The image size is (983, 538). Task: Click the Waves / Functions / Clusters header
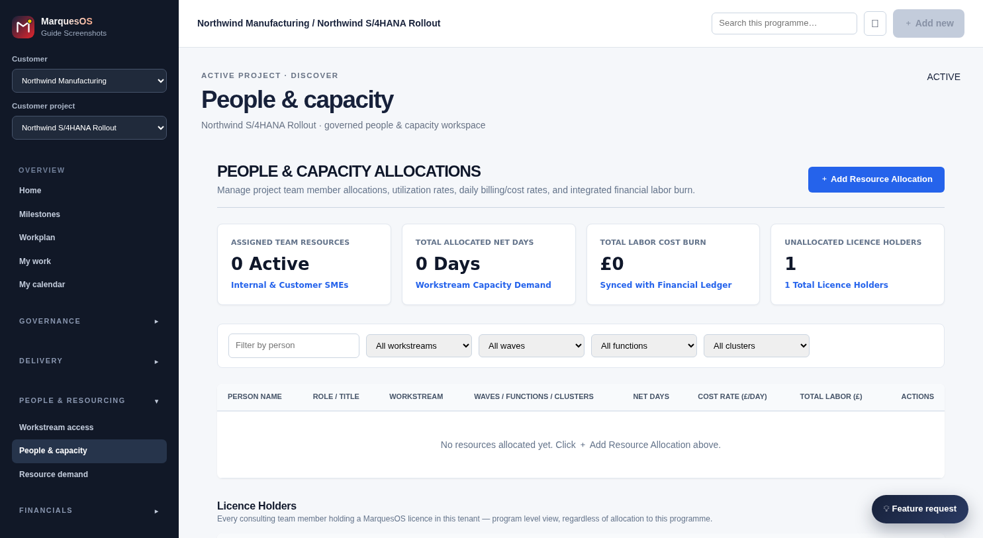click(x=534, y=396)
